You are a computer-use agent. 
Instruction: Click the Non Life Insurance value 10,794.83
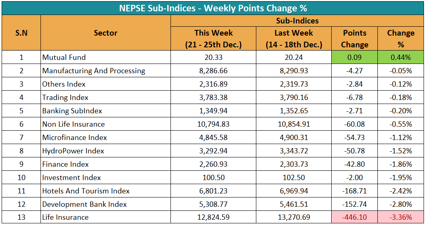click(213, 124)
